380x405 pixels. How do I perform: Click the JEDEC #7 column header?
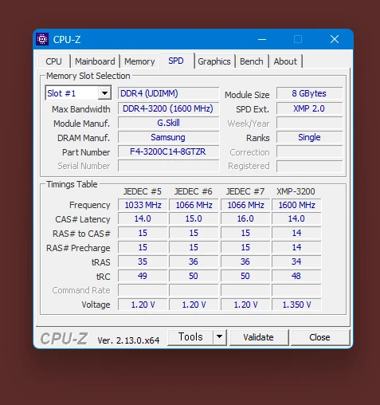tap(245, 191)
